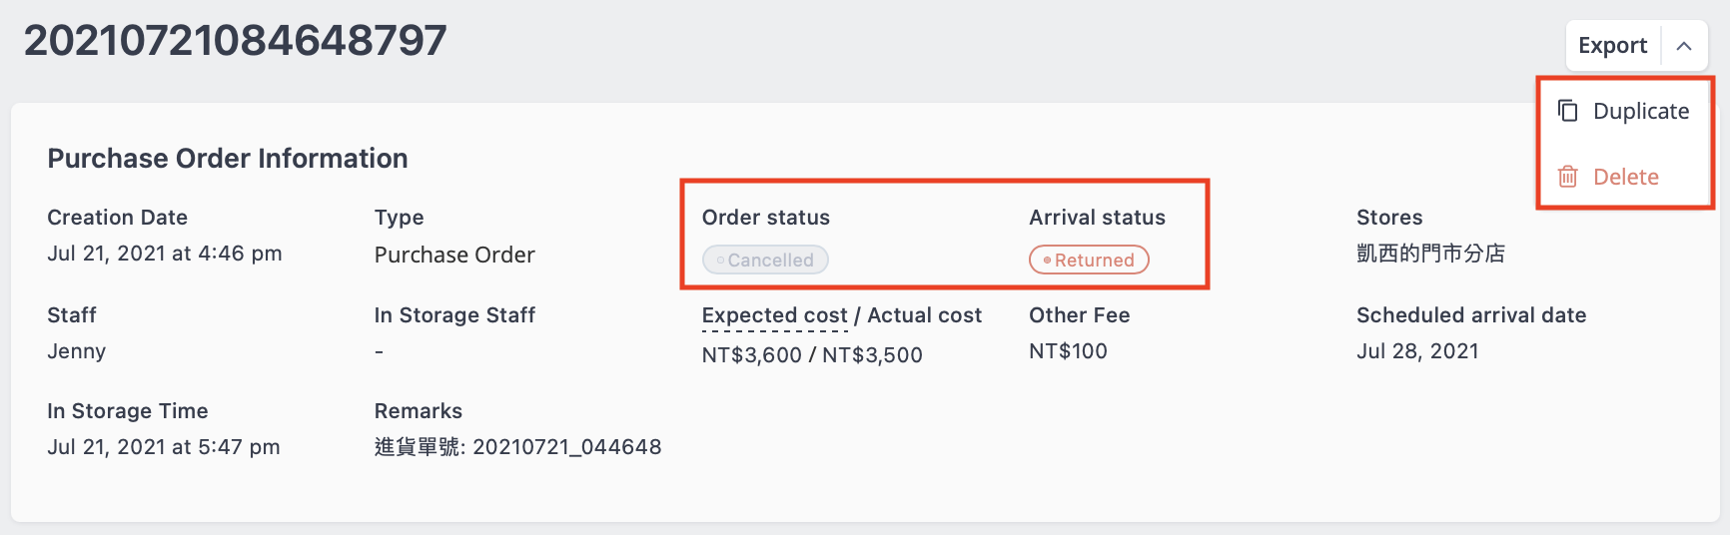Click the purchase order number 20210721084648797 heading
Viewport: 1730px width, 535px height.
tap(236, 41)
